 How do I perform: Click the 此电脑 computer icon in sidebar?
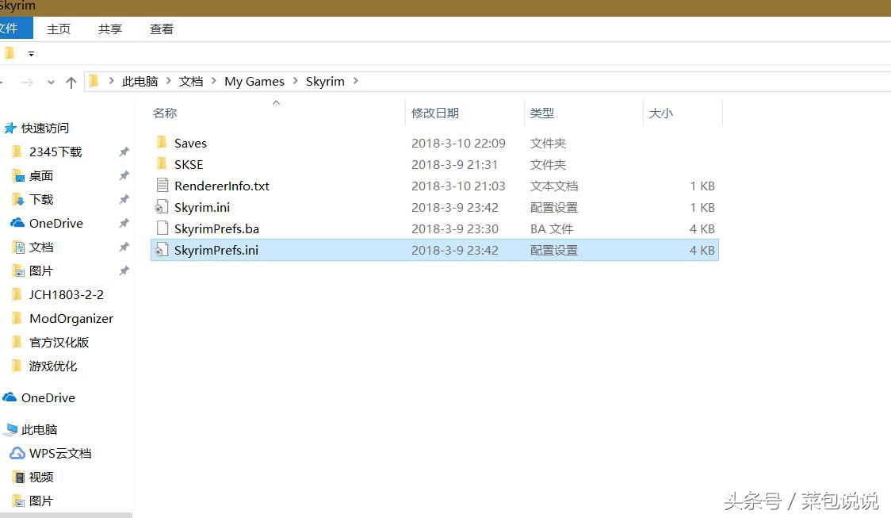click(10, 430)
